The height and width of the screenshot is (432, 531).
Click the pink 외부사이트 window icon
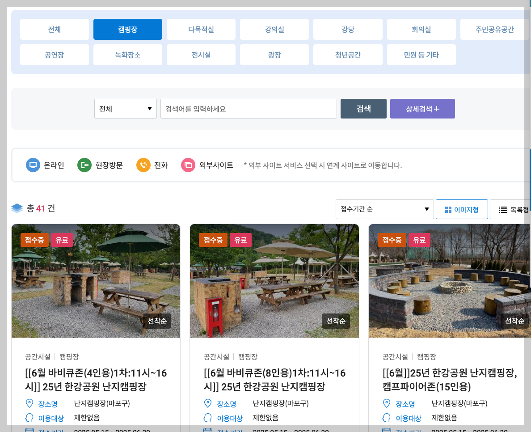[188, 165]
